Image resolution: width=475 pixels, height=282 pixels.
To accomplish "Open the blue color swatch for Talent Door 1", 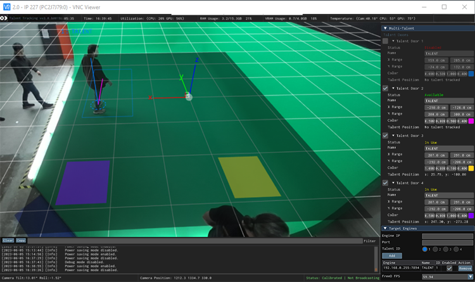I will tap(471, 74).
